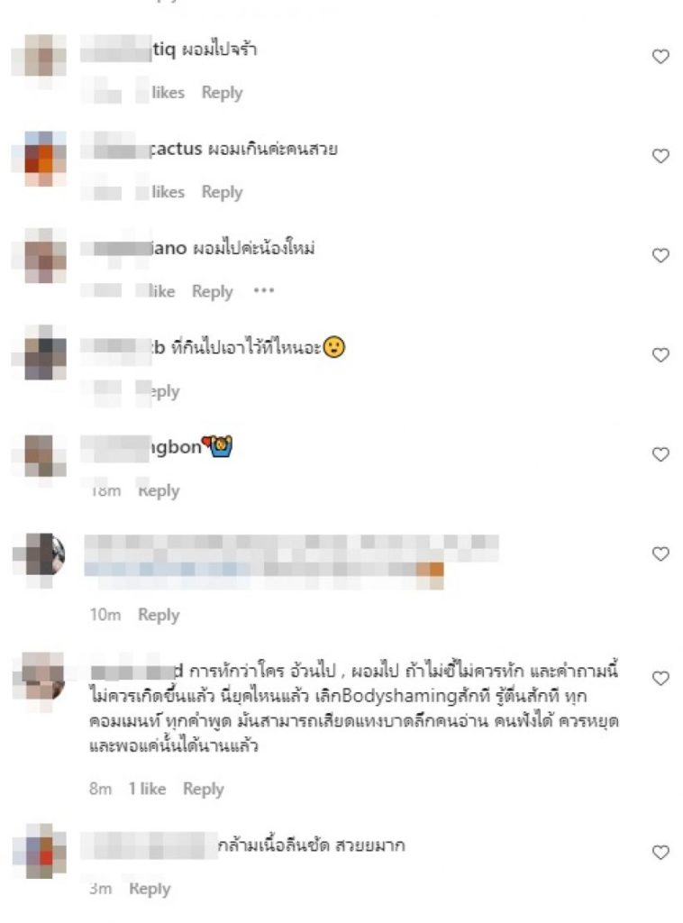
Task: Like the blurred 10m comment
Action: (x=660, y=554)
